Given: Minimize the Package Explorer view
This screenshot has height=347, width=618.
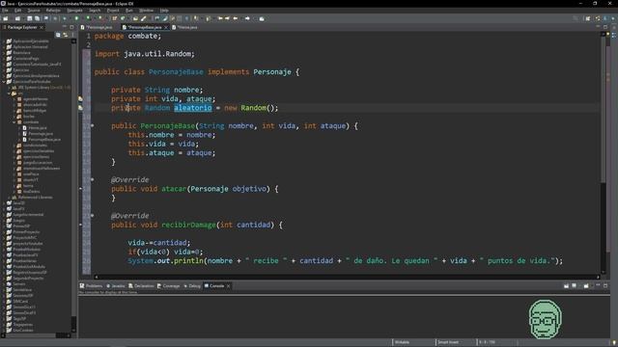Looking at the screenshot, I should [x=65, y=27].
